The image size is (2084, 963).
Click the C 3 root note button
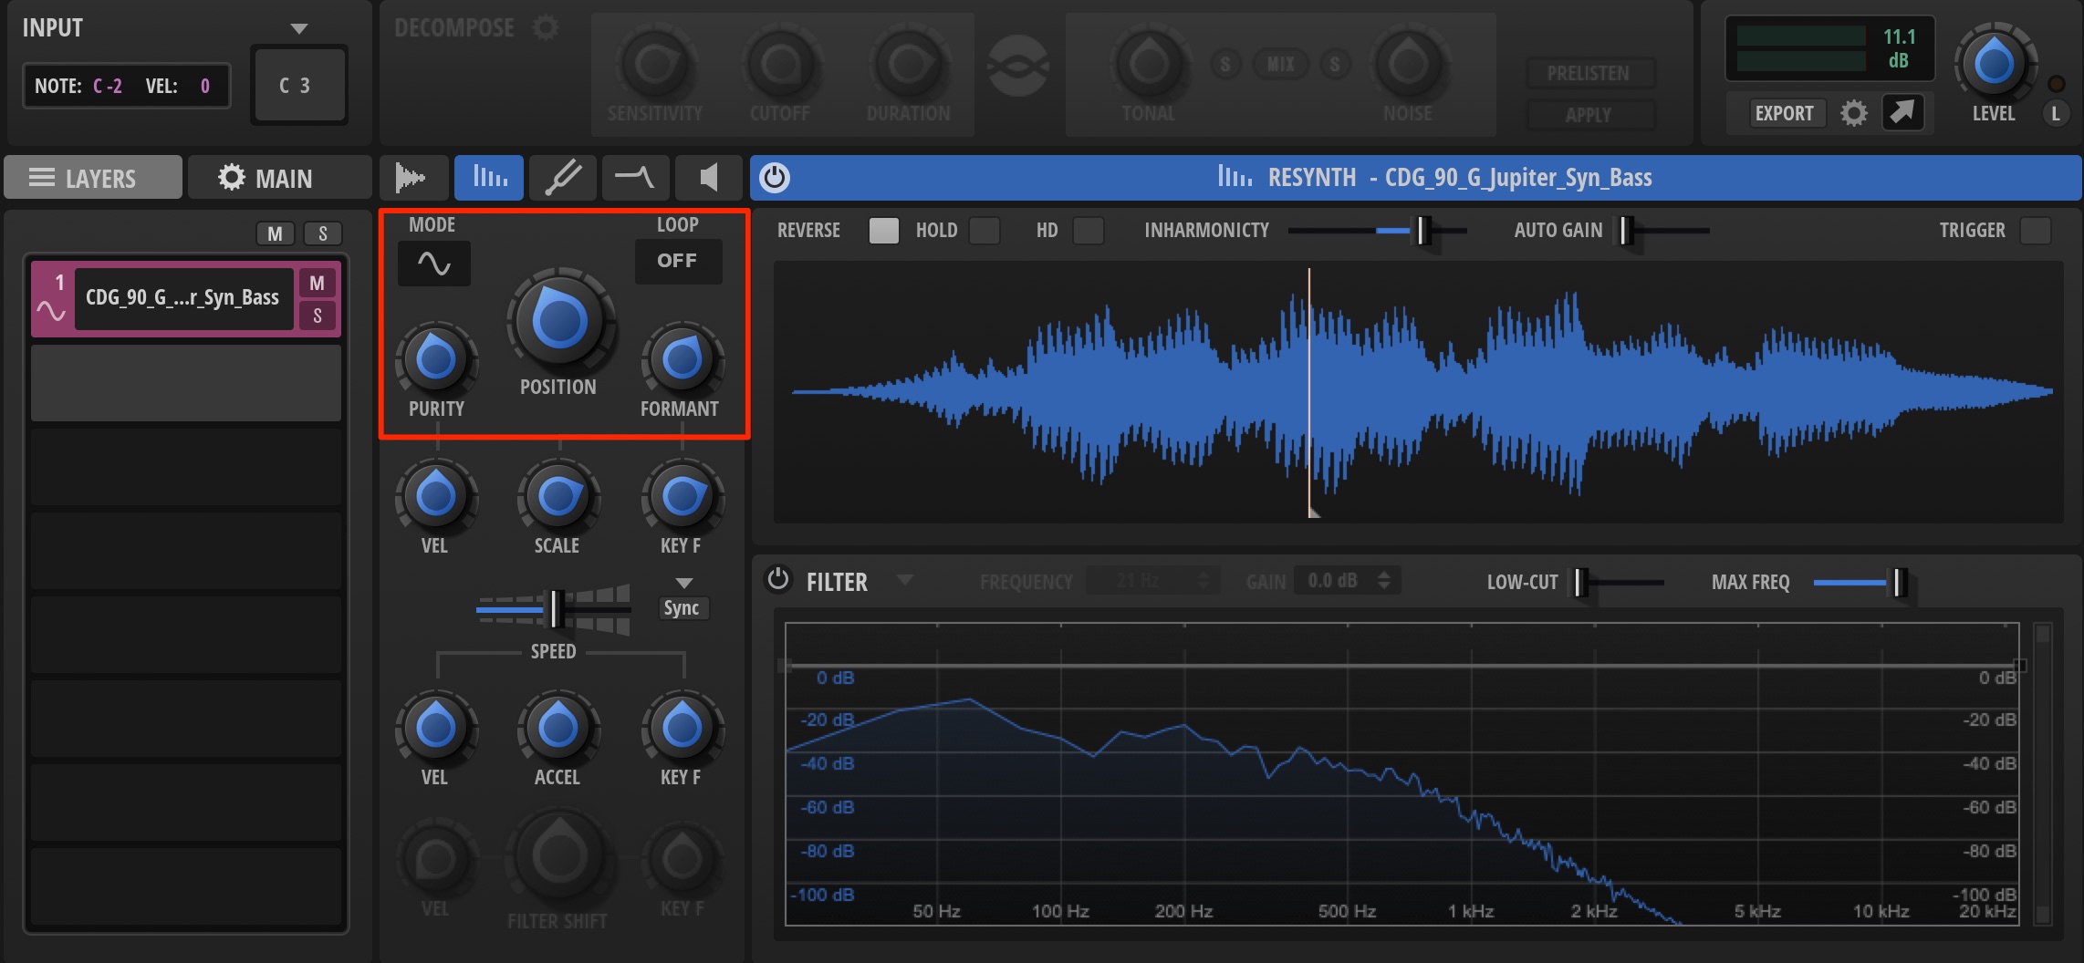(298, 85)
